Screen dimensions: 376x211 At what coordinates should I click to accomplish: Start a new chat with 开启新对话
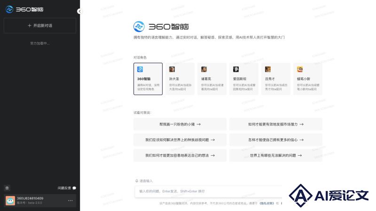click(x=40, y=26)
